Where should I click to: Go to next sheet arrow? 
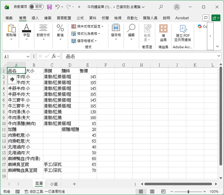click(x=18, y=184)
